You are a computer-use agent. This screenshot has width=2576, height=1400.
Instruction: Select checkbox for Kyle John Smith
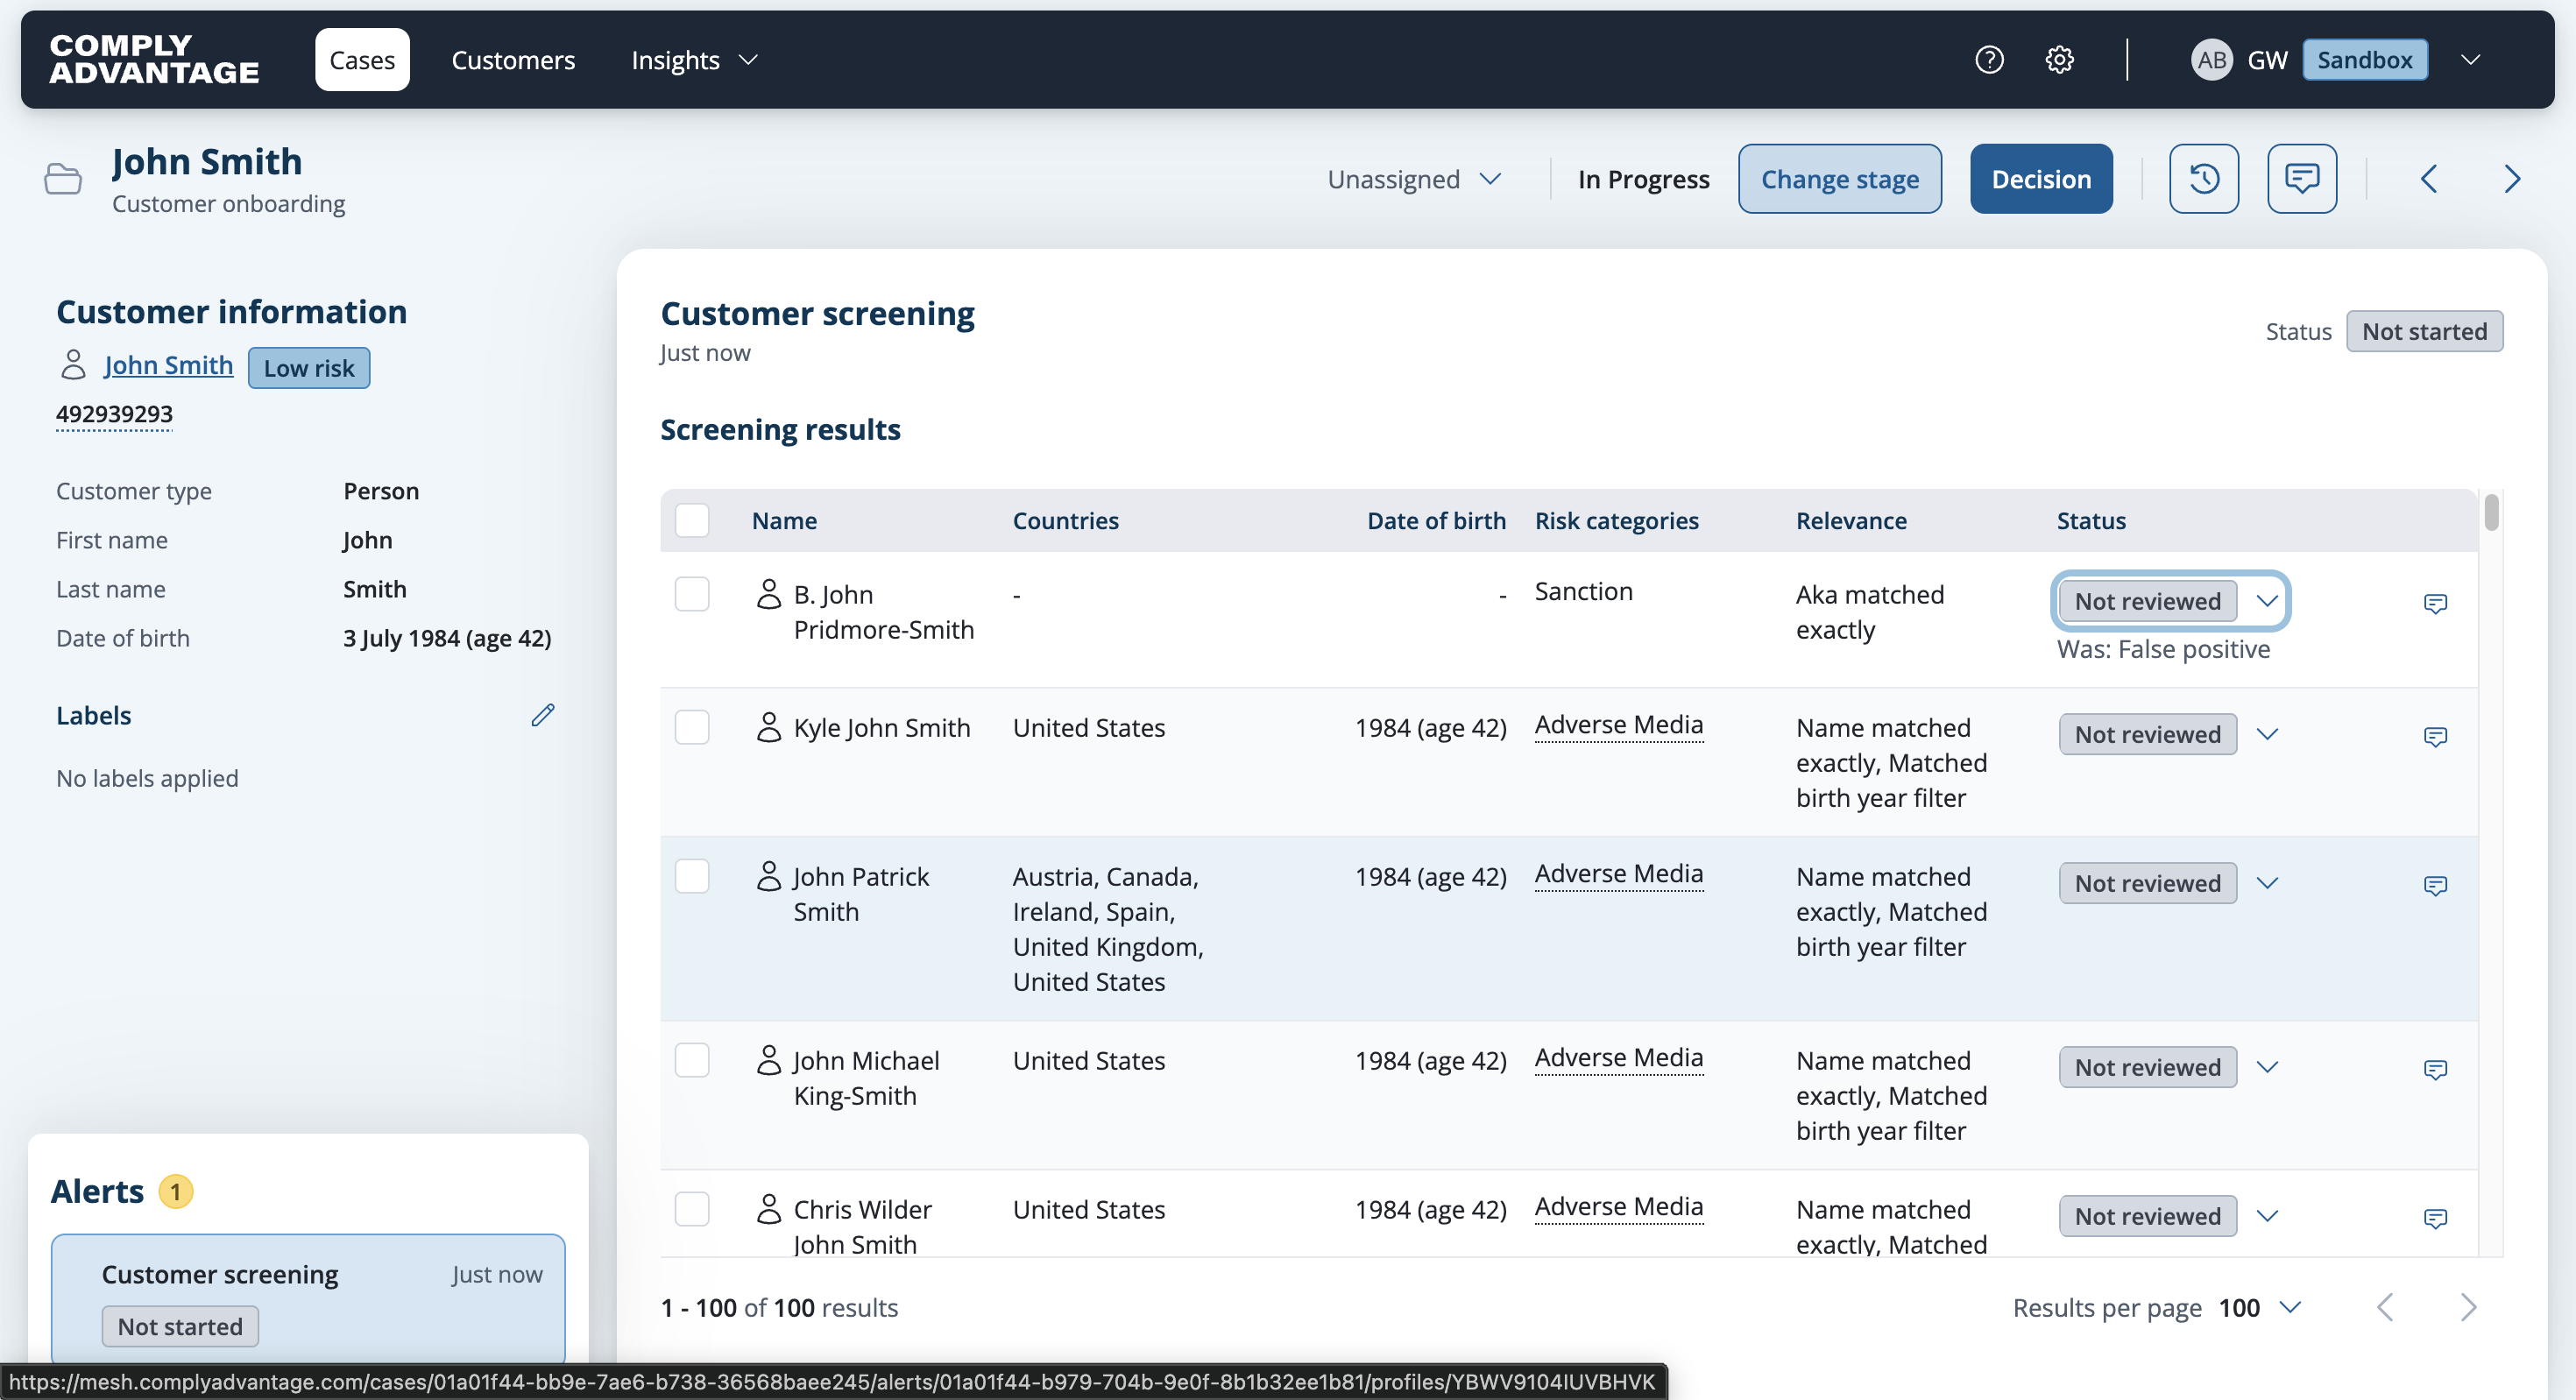pyautogui.click(x=692, y=727)
